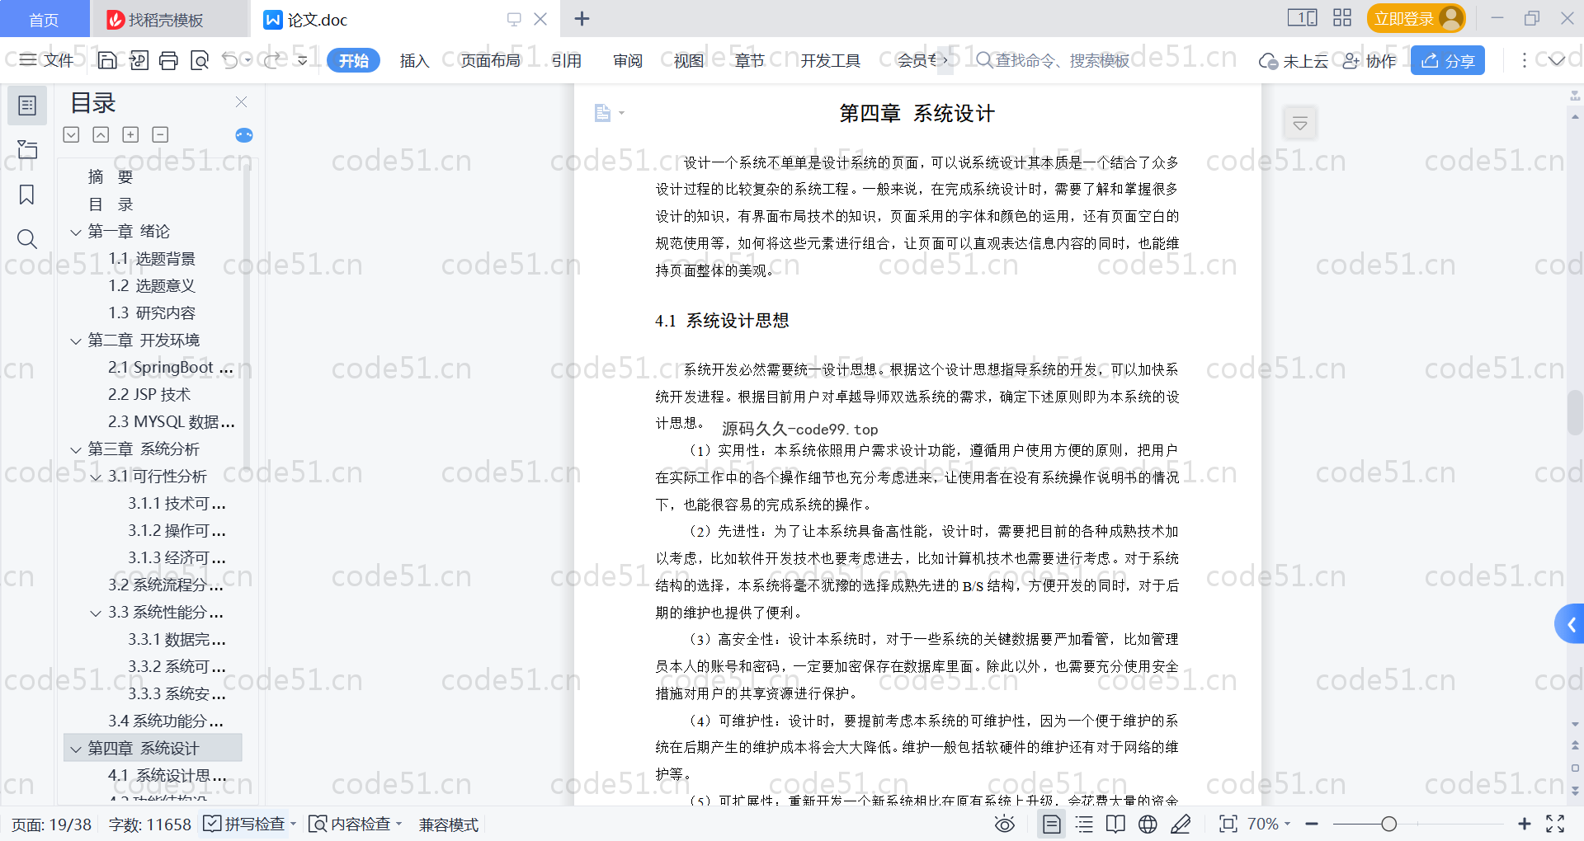Viewport: 1584px width, 841px height.
Task: Open a new tab with plus button
Action: 582,18
